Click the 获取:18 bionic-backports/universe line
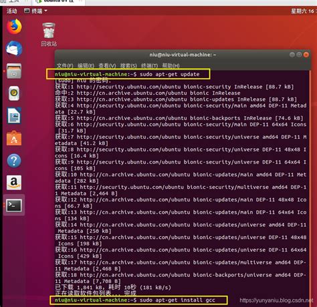This screenshot has height=307, width=317. tap(181, 278)
